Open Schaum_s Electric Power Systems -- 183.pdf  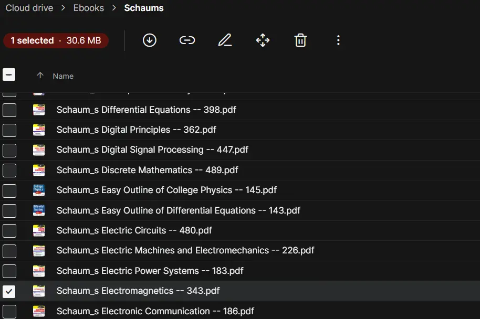(150, 271)
